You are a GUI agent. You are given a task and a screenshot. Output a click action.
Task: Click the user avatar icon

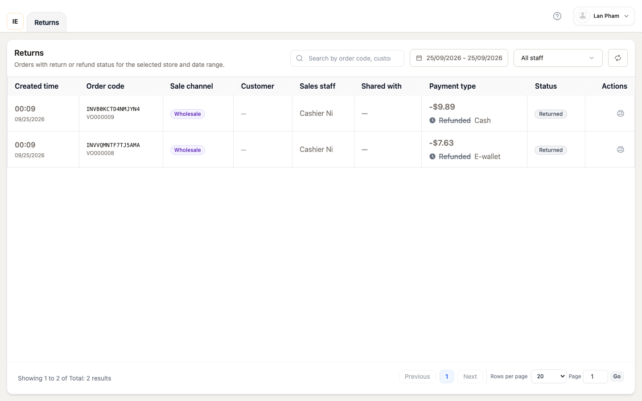point(583,16)
